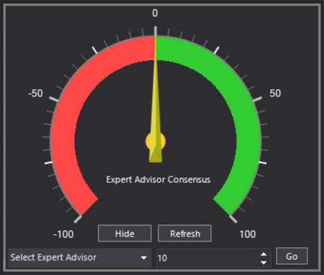Click the 100 scale label
The height and width of the screenshot is (275, 324).
(248, 234)
